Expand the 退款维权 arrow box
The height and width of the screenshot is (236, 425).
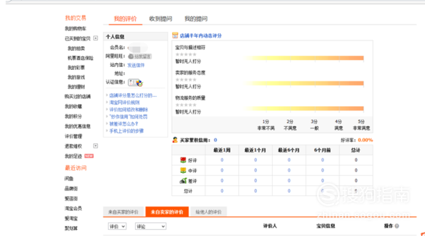95,146
